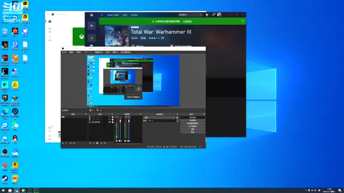The image size is (344, 193).
Task: Open OBS Edit (编辑) menu
Action: (x=71, y=52)
